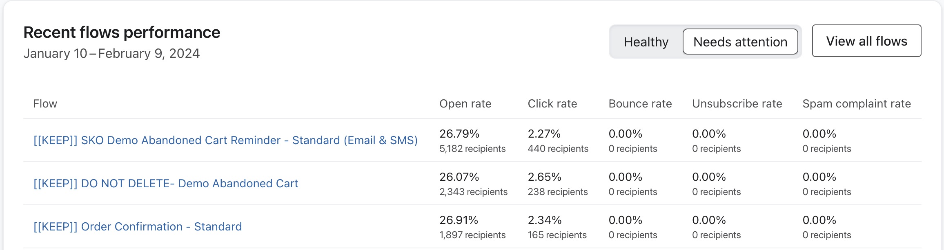Select the Recent flows performance heading

click(x=121, y=32)
